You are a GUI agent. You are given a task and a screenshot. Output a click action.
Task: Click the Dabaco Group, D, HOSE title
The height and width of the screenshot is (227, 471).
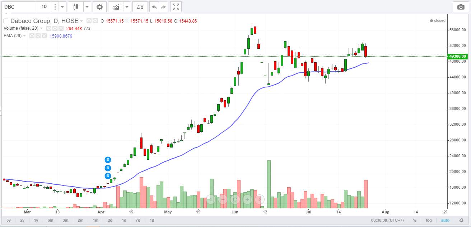click(x=44, y=21)
